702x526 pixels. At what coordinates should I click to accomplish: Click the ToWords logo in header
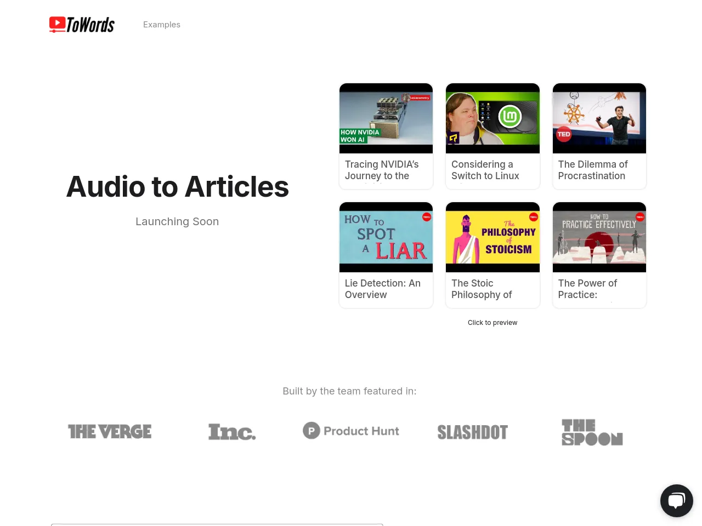82,25
